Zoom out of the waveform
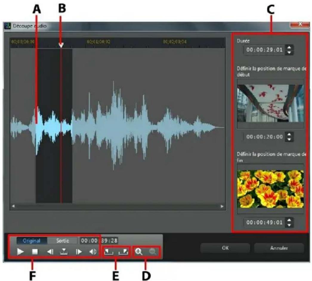This screenshot has height=281, width=312. (x=153, y=251)
